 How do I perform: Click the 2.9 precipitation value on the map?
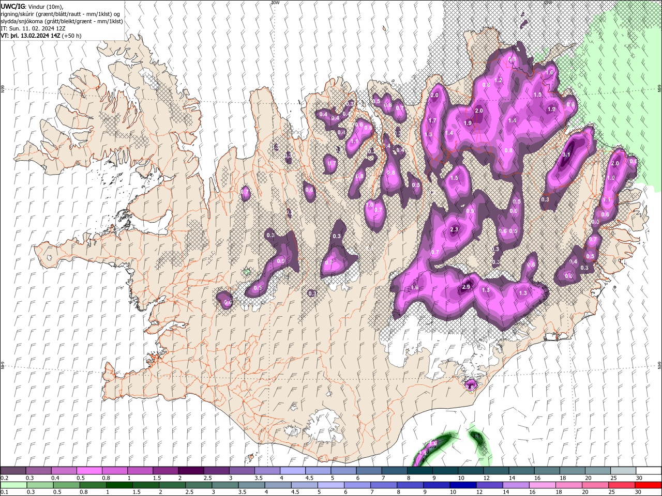click(466, 287)
